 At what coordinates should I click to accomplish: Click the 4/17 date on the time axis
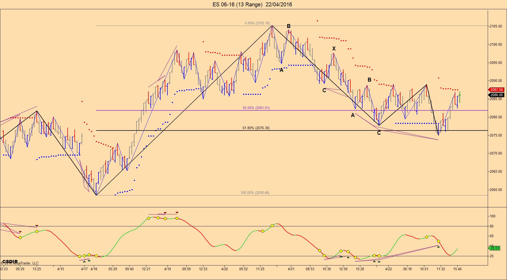[84, 269]
